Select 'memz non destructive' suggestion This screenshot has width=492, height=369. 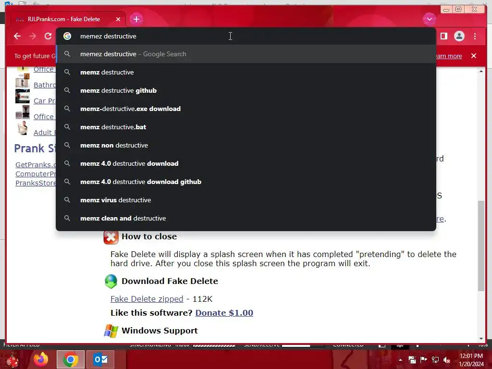pos(246,145)
